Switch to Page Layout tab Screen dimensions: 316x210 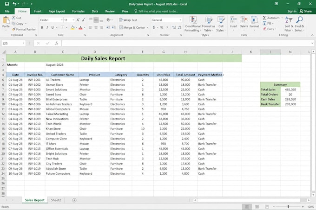(x=57, y=11)
